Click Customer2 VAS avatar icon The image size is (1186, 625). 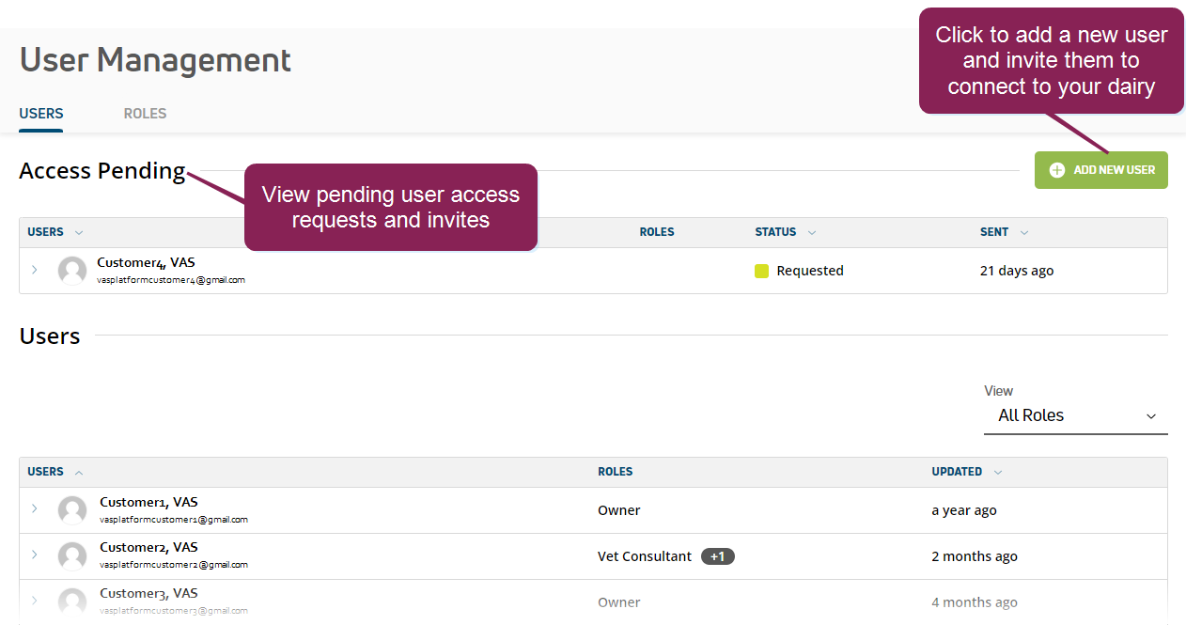click(x=72, y=556)
